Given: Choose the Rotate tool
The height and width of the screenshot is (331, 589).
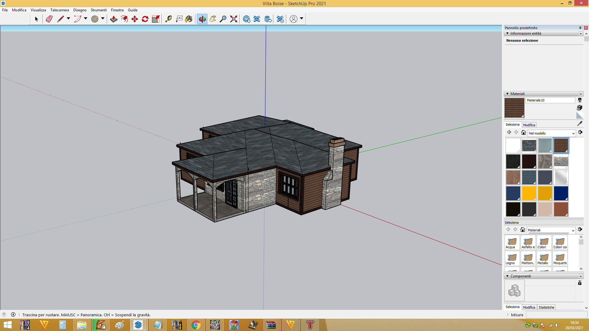Looking at the screenshot, I should 145,19.
